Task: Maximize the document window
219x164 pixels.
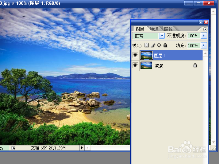Action: coord(198,3)
